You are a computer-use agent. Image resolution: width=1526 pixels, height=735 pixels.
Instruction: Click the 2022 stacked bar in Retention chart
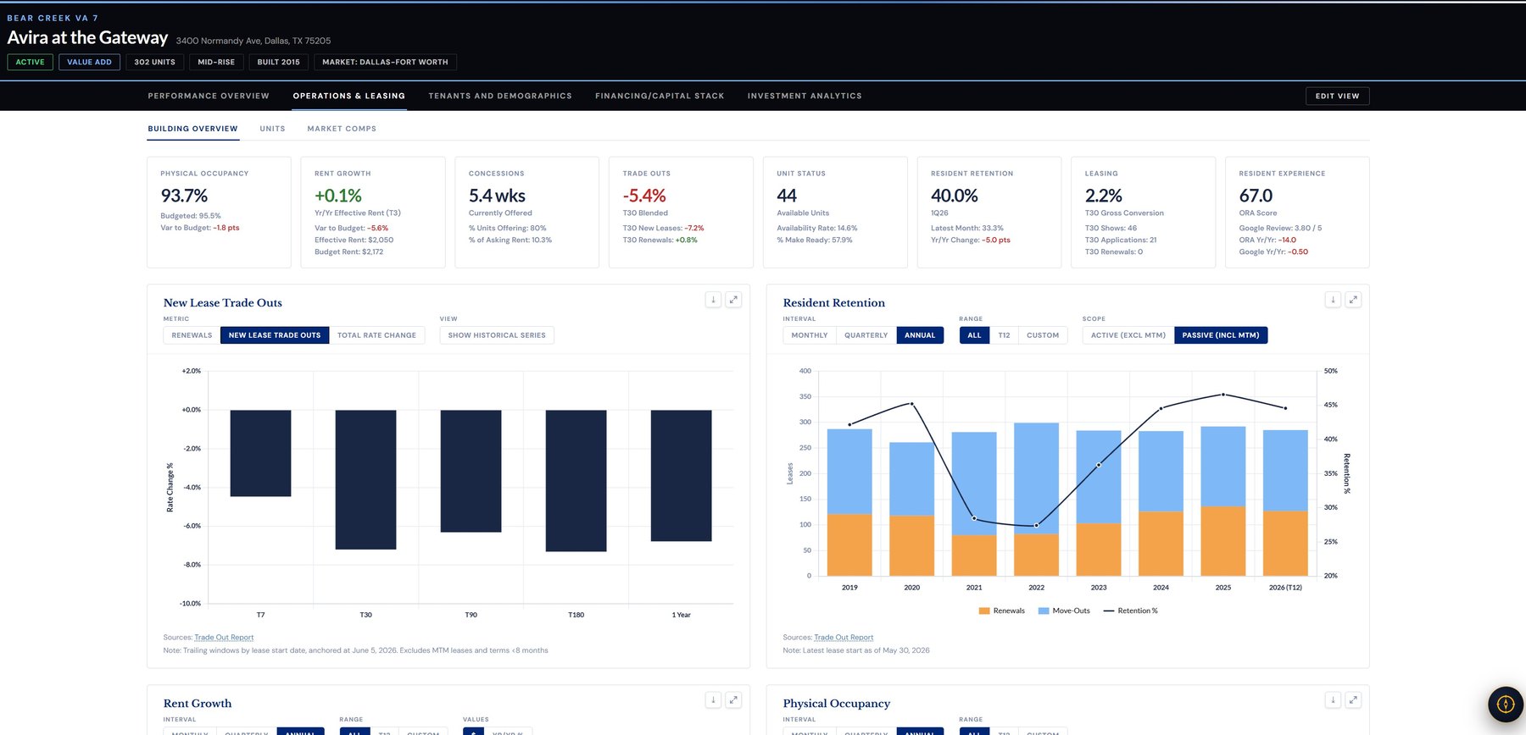1036,500
